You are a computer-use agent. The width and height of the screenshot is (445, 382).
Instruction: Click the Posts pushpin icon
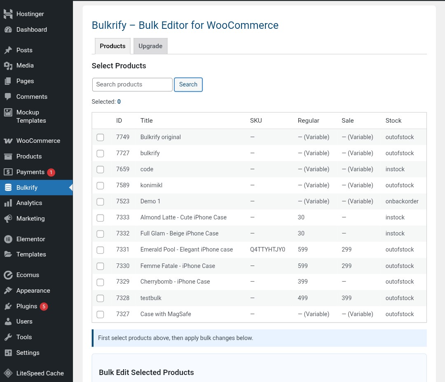(x=8, y=50)
